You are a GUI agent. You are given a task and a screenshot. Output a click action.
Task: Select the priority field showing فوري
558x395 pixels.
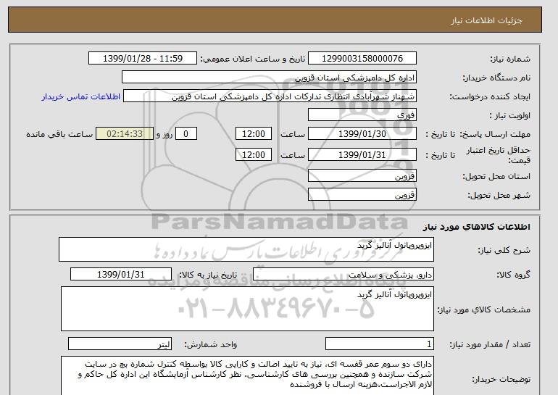pos(362,115)
